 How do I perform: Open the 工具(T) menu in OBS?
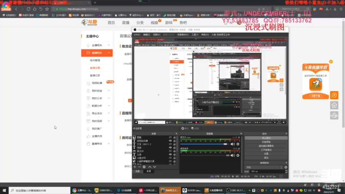pyautogui.click(x=195, y=35)
